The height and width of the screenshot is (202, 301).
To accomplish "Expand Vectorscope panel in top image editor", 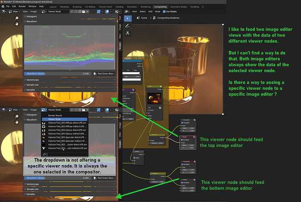I will (x=70, y=80).
